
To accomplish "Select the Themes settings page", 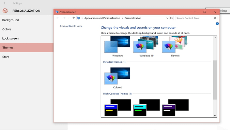I will point(27,47).
